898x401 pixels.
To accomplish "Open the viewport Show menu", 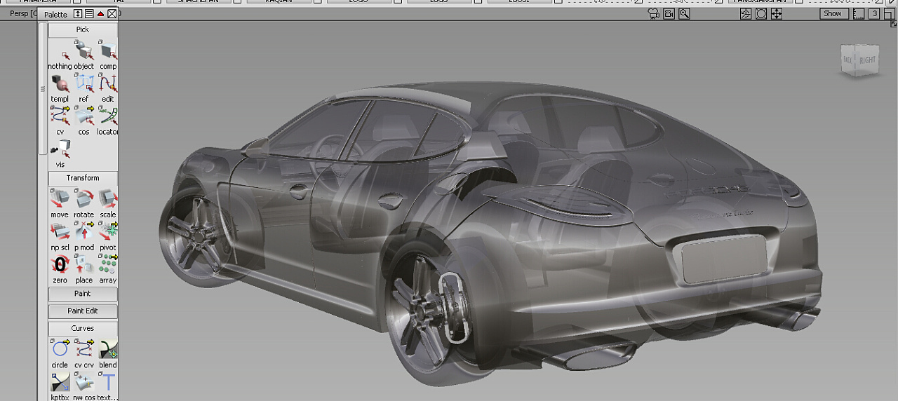I will (x=833, y=13).
